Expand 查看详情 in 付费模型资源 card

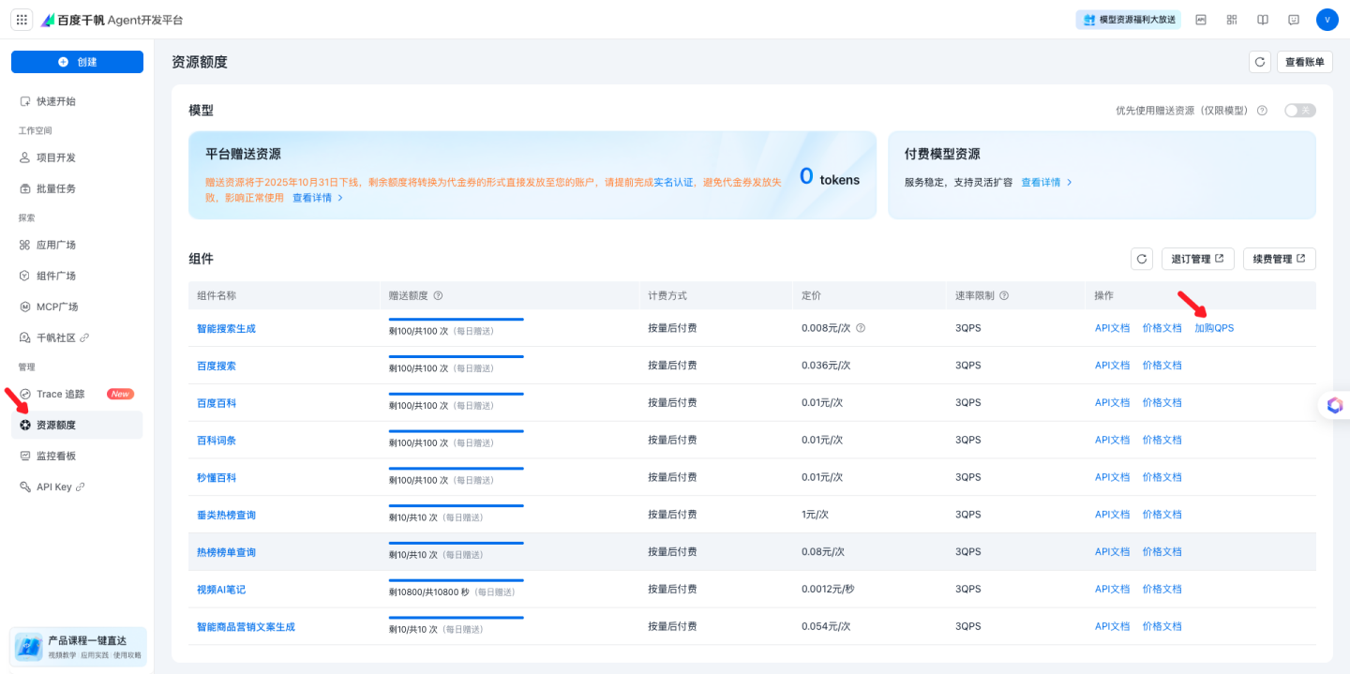(1046, 182)
